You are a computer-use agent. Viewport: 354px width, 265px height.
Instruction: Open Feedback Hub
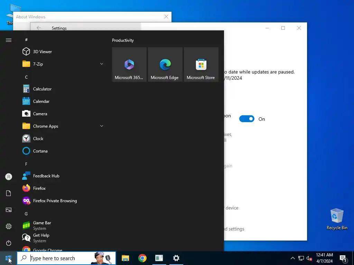pos(63,176)
